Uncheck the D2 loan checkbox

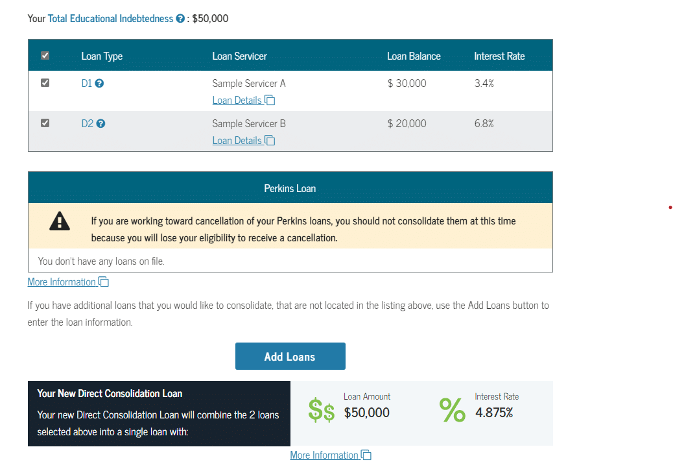(x=45, y=123)
